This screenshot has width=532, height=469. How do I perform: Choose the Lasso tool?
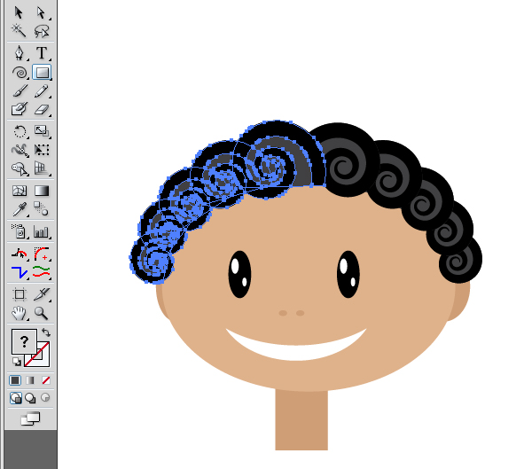pos(42,31)
